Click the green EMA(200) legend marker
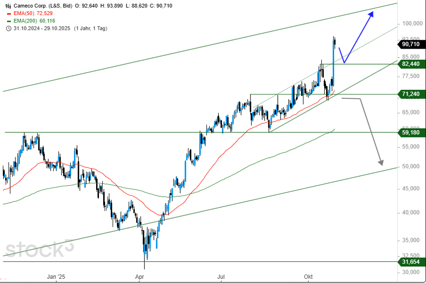Viewport: 426px width, 283px height. coord(9,21)
